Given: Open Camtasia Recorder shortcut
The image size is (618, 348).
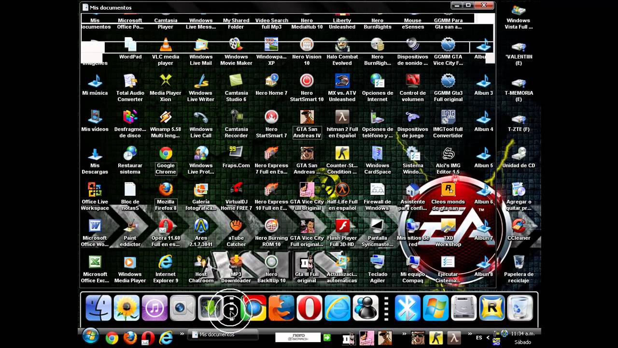Looking at the screenshot, I should pyautogui.click(x=236, y=125).
